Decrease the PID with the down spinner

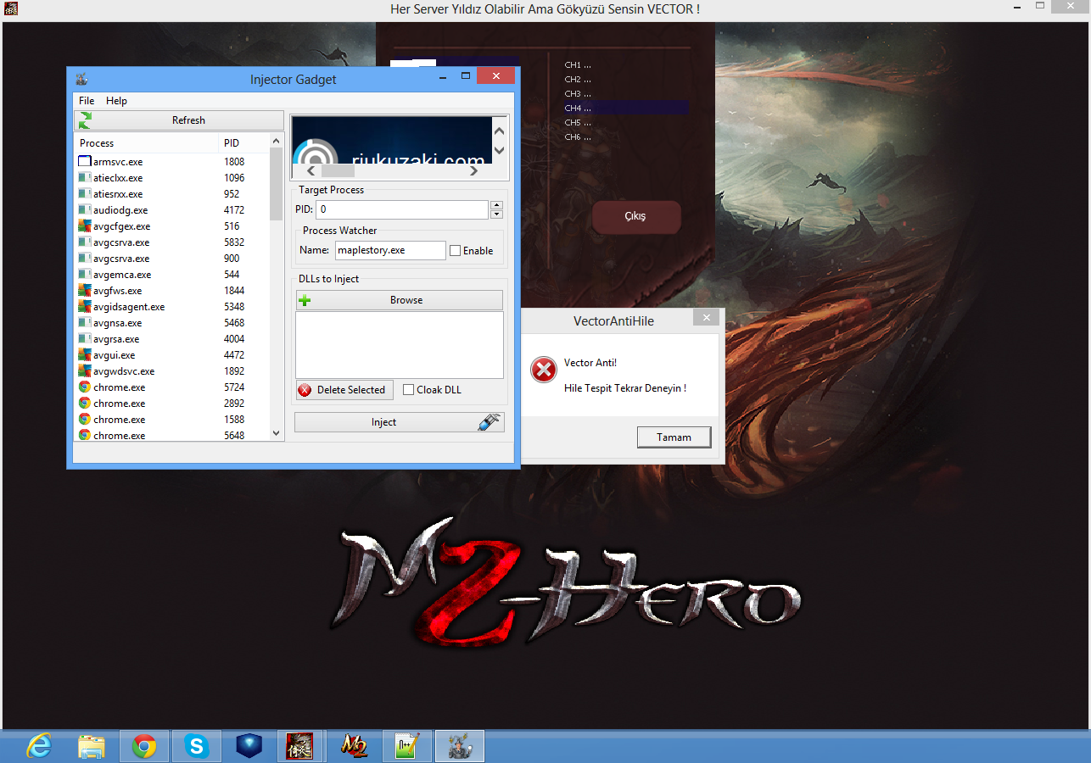(496, 214)
